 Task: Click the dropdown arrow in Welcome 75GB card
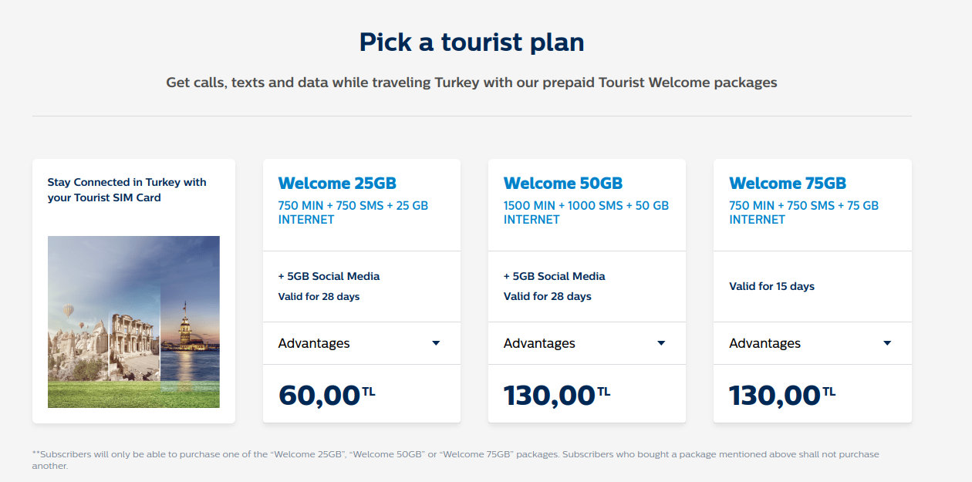887,343
